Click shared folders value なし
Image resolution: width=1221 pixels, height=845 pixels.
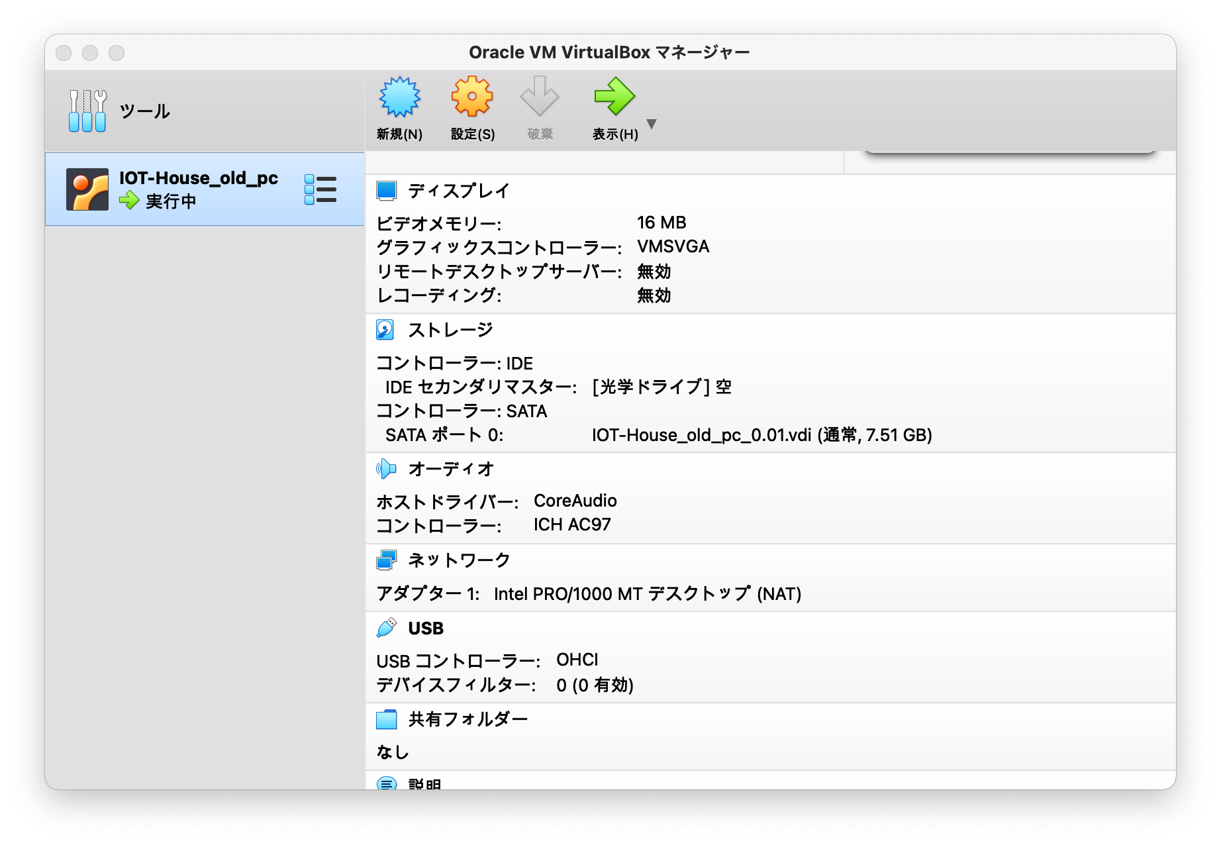point(392,752)
